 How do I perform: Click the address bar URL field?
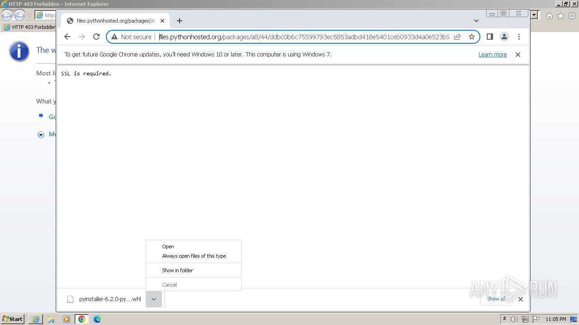pos(304,37)
